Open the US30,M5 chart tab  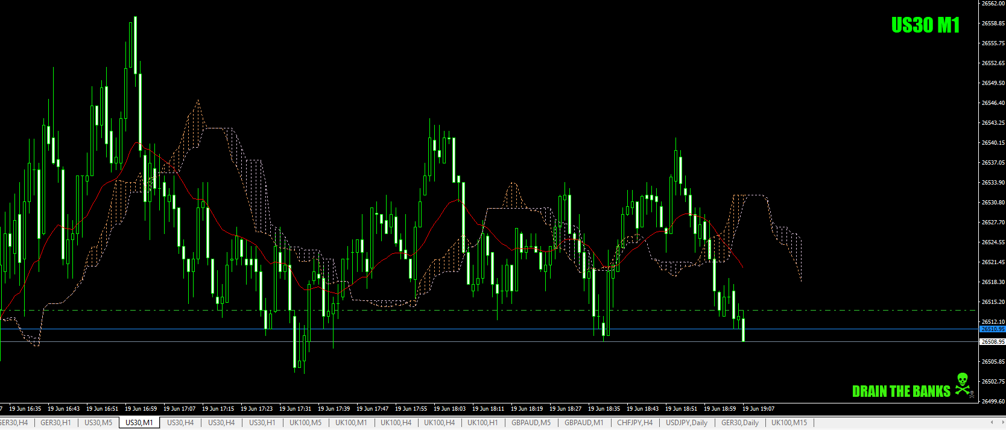[x=98, y=423]
